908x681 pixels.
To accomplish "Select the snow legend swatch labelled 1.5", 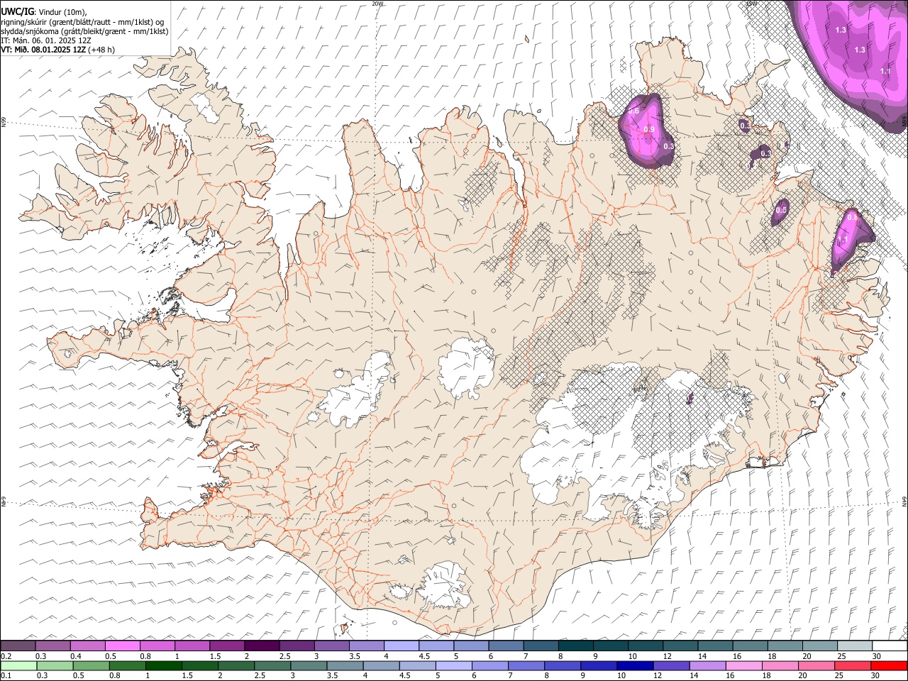I will (x=227, y=646).
